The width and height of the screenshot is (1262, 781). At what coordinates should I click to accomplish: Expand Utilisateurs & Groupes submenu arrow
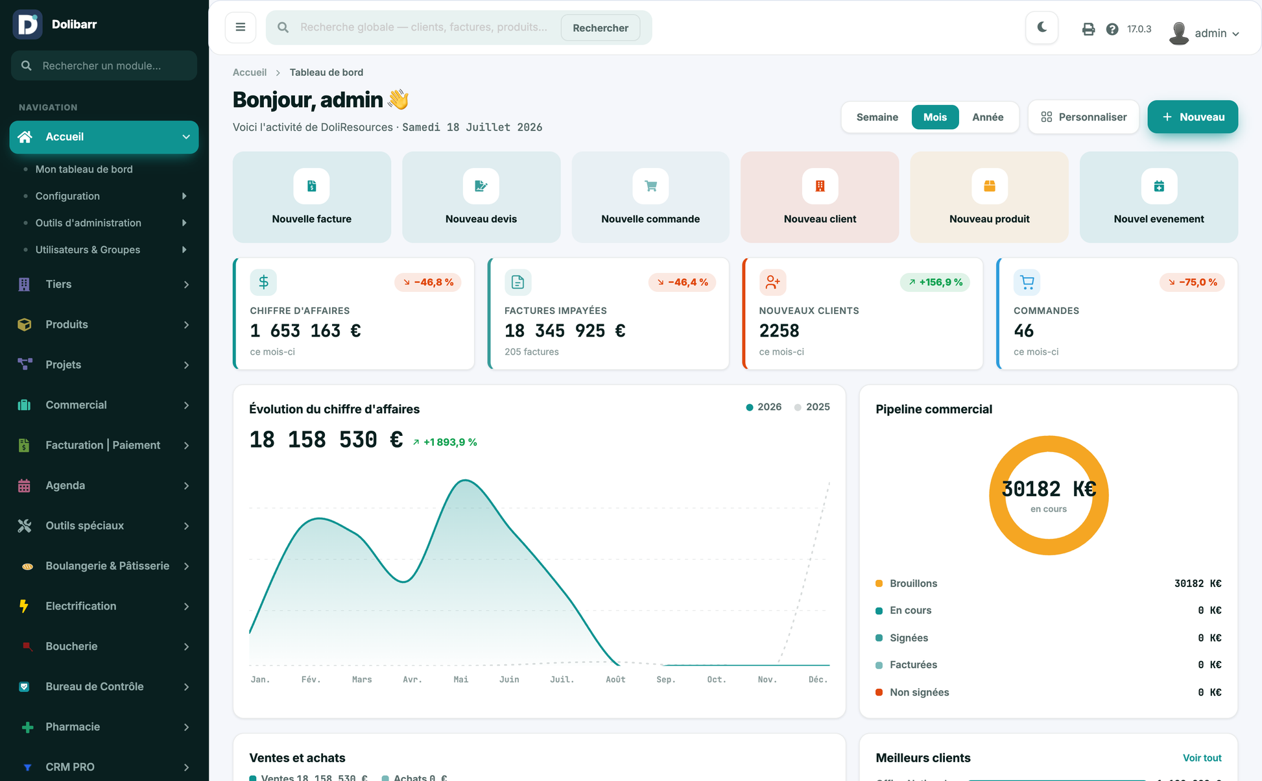tap(184, 250)
